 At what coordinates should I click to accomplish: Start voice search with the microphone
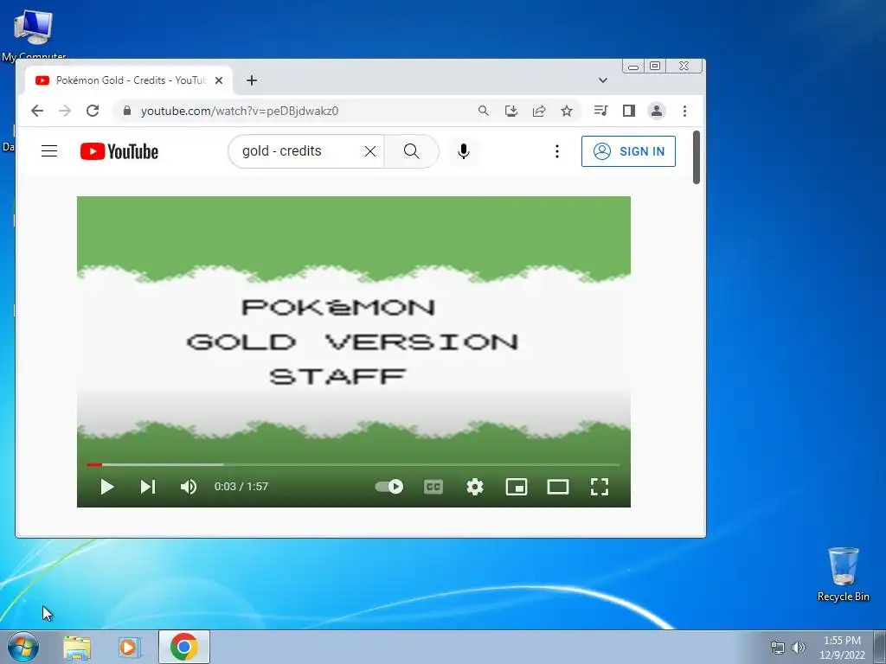[464, 151]
